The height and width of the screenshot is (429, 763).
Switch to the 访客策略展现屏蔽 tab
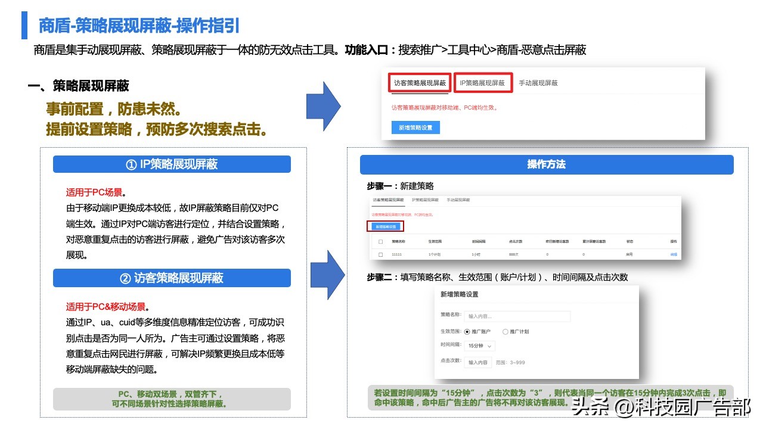click(x=420, y=83)
